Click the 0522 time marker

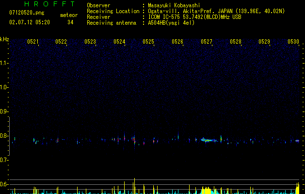[61, 42]
